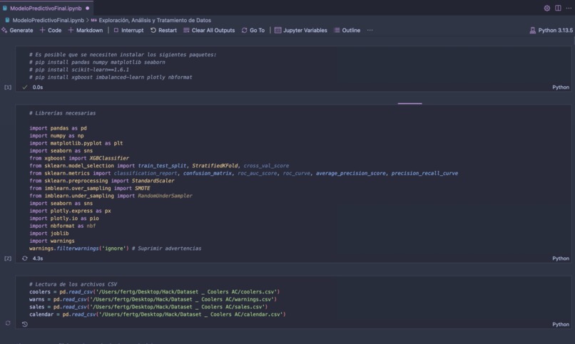Click execution count [2]
Screen dimensions: 575x344
coord(8,259)
